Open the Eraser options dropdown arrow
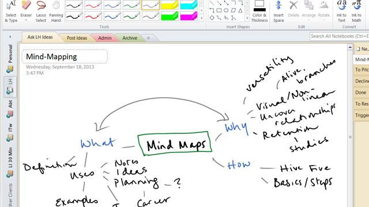Viewport: 369px width, 207px height. pyautogui.click(x=26, y=21)
